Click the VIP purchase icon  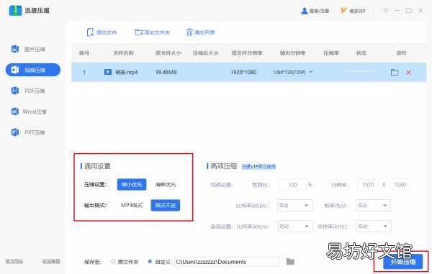343,11
